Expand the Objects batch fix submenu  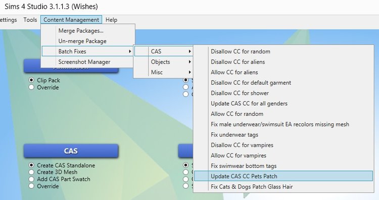click(163, 61)
